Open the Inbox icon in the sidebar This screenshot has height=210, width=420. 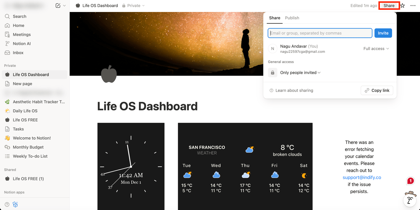coord(7,53)
